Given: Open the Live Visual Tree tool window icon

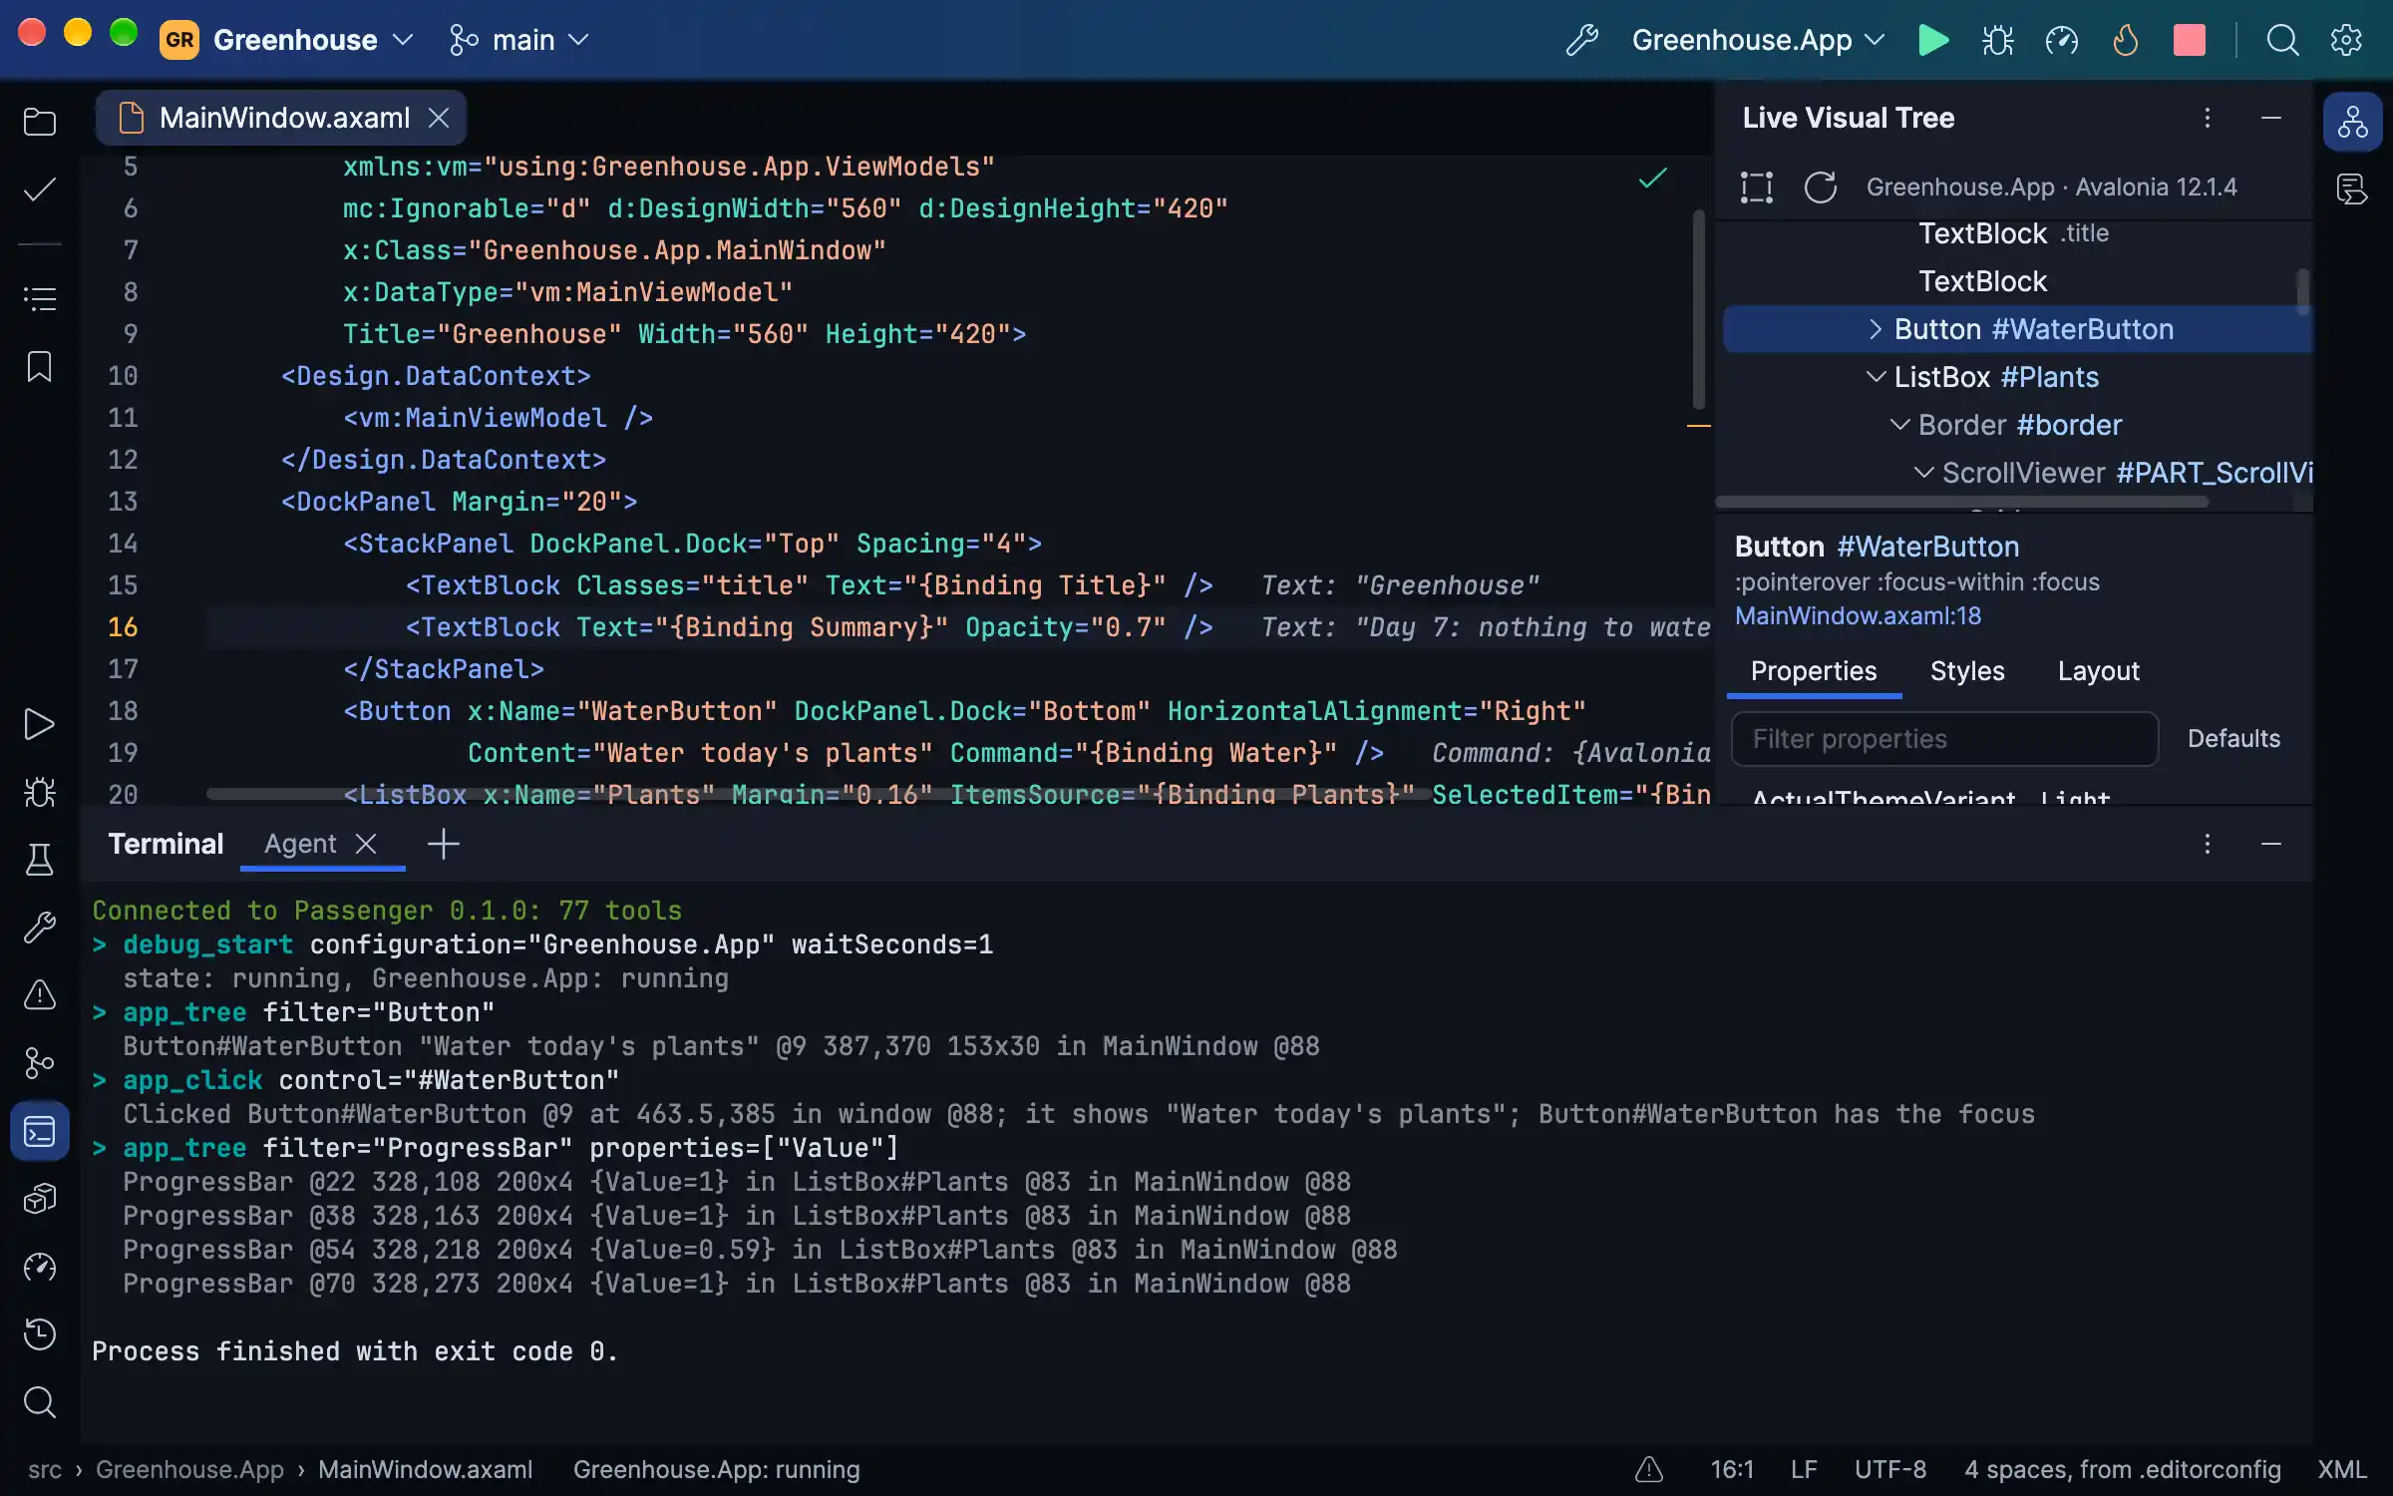Looking at the screenshot, I should point(2352,122).
